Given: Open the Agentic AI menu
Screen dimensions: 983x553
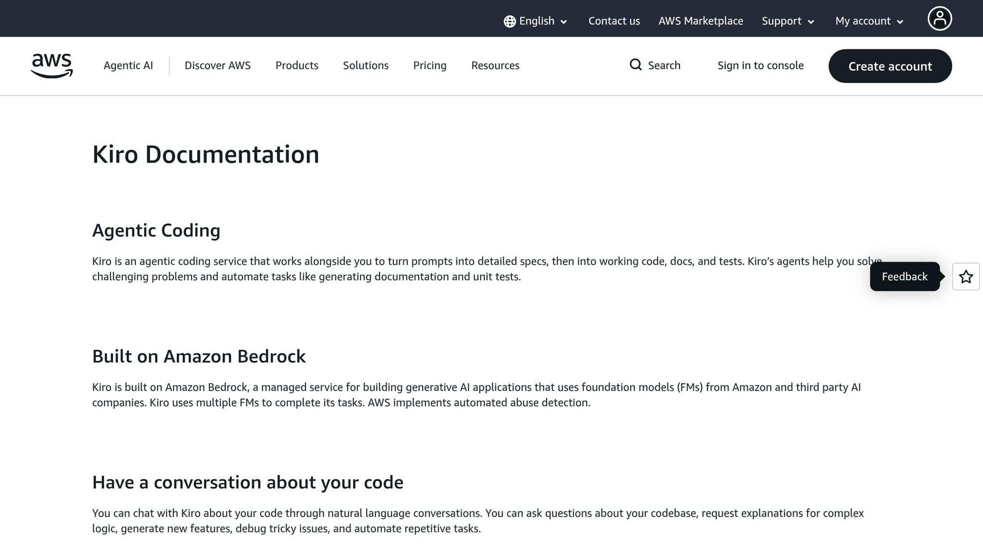Looking at the screenshot, I should [x=128, y=65].
